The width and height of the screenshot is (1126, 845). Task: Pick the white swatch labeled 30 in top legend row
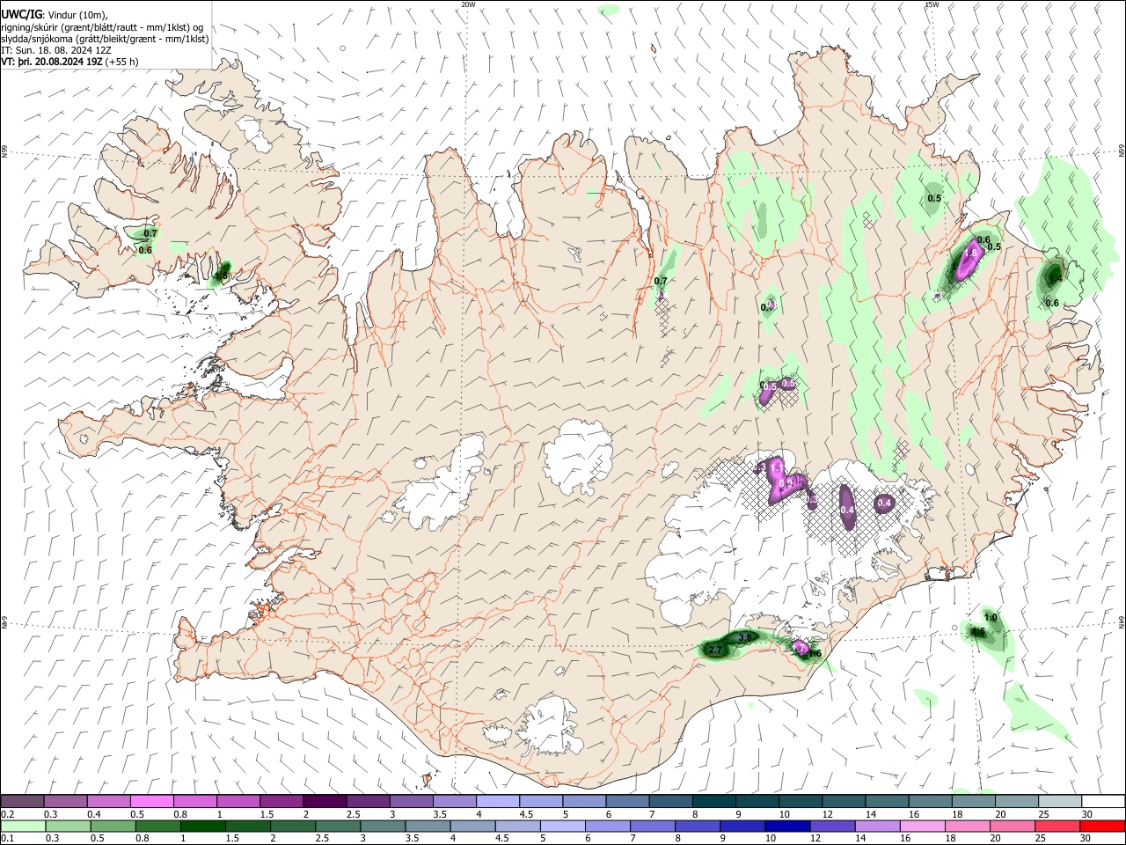1102,801
